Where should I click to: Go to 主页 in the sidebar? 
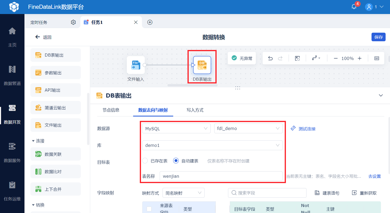point(12,37)
